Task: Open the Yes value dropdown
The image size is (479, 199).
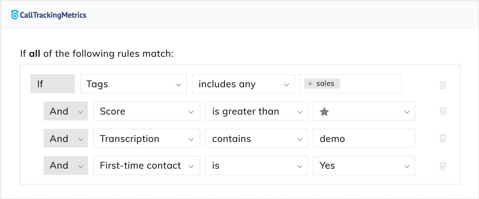Action: click(x=364, y=166)
